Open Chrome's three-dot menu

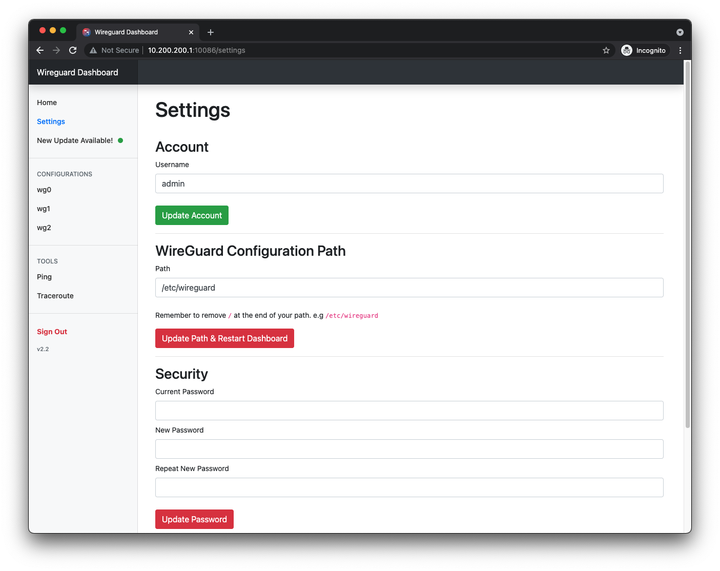680,50
